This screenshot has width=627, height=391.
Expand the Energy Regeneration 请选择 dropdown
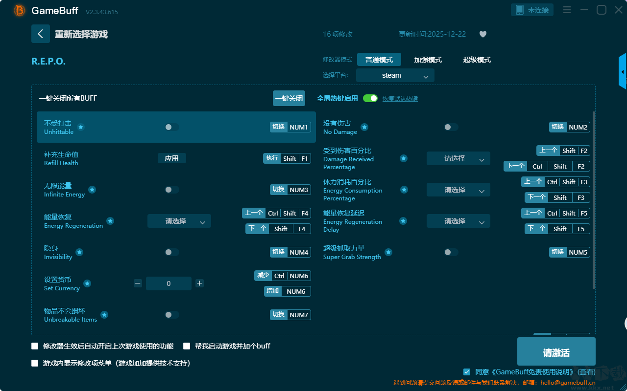click(179, 221)
